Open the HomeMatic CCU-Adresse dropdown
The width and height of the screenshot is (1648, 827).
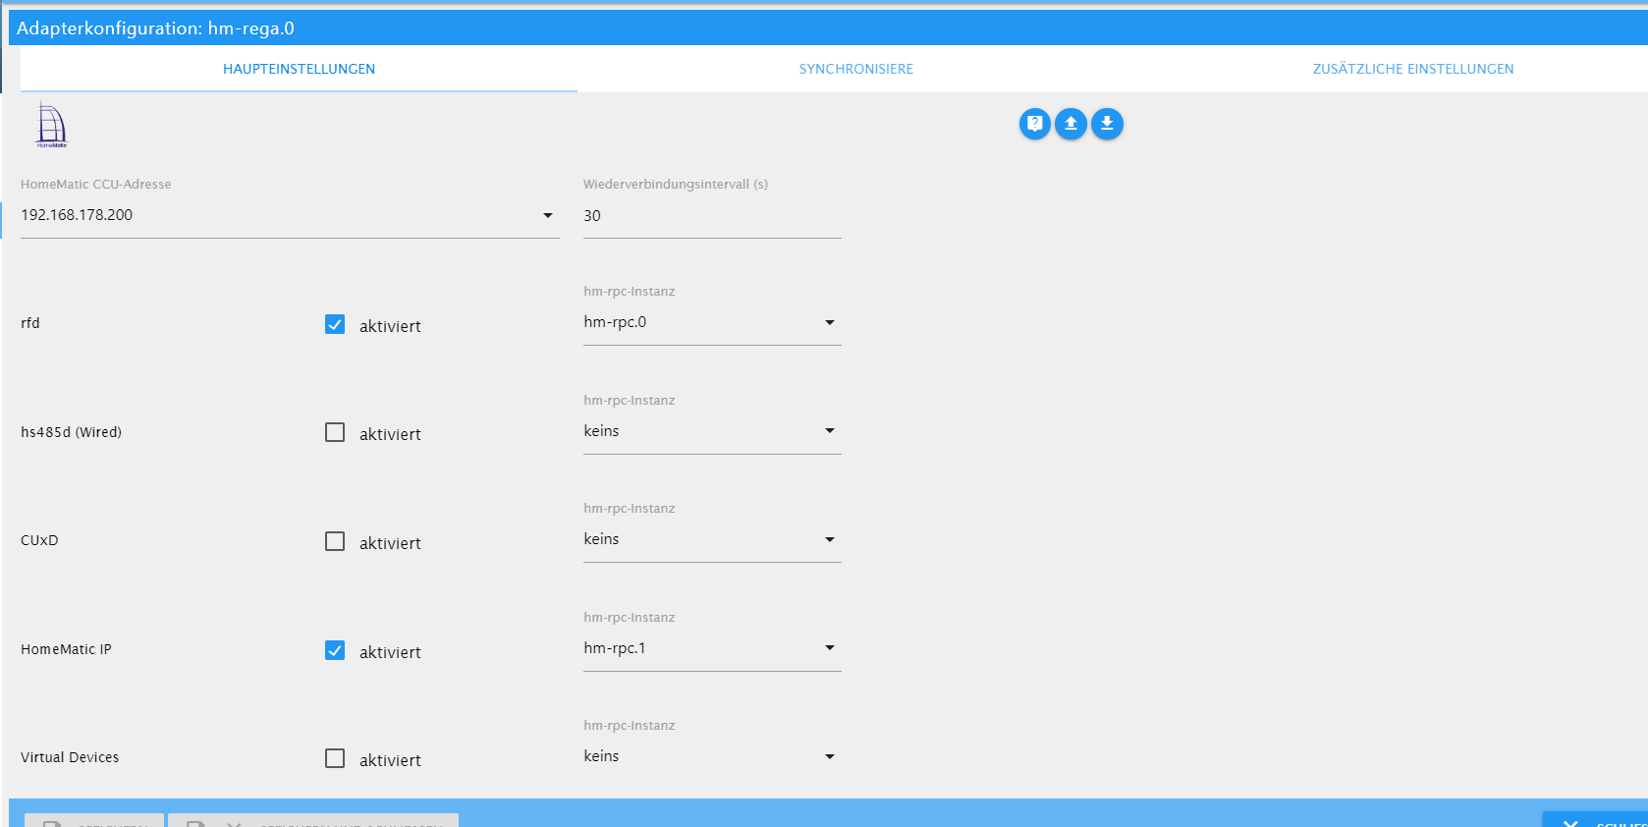[x=290, y=215]
